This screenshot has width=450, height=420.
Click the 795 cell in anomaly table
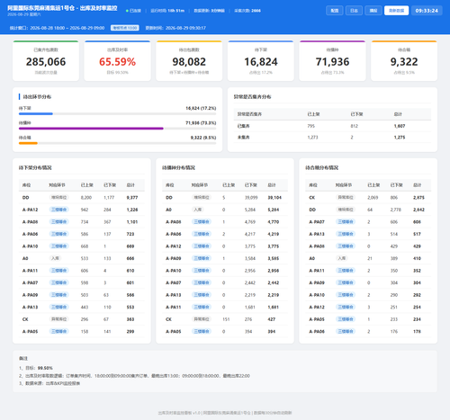coord(310,126)
